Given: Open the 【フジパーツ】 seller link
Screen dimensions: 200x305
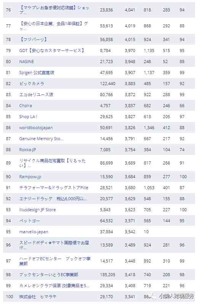Looking at the screenshot, I should coord(33,40).
